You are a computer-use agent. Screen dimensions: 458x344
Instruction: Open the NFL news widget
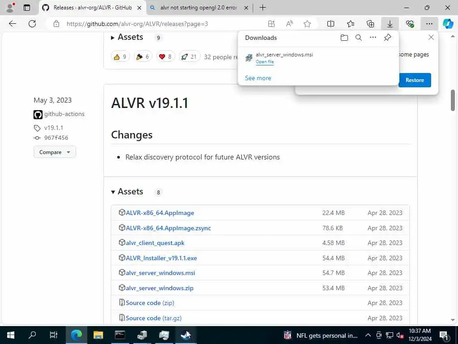(x=321, y=335)
